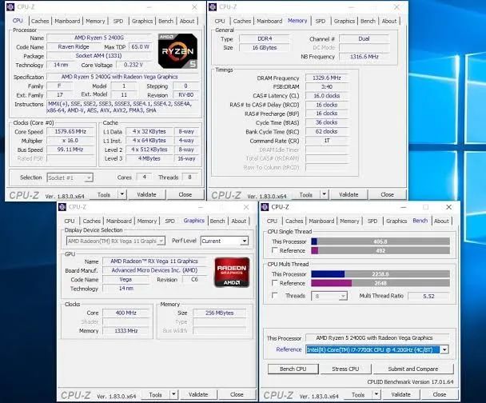This screenshot has width=486, height=403.
Task: Click the Core Speed value field
Action: 70,131
